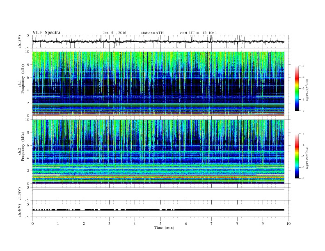Click the '8' tick on the time axis

coord(237,224)
